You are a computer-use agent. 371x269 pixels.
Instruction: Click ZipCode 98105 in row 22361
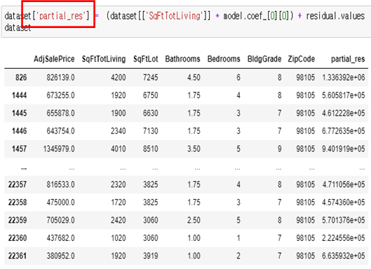(306, 256)
